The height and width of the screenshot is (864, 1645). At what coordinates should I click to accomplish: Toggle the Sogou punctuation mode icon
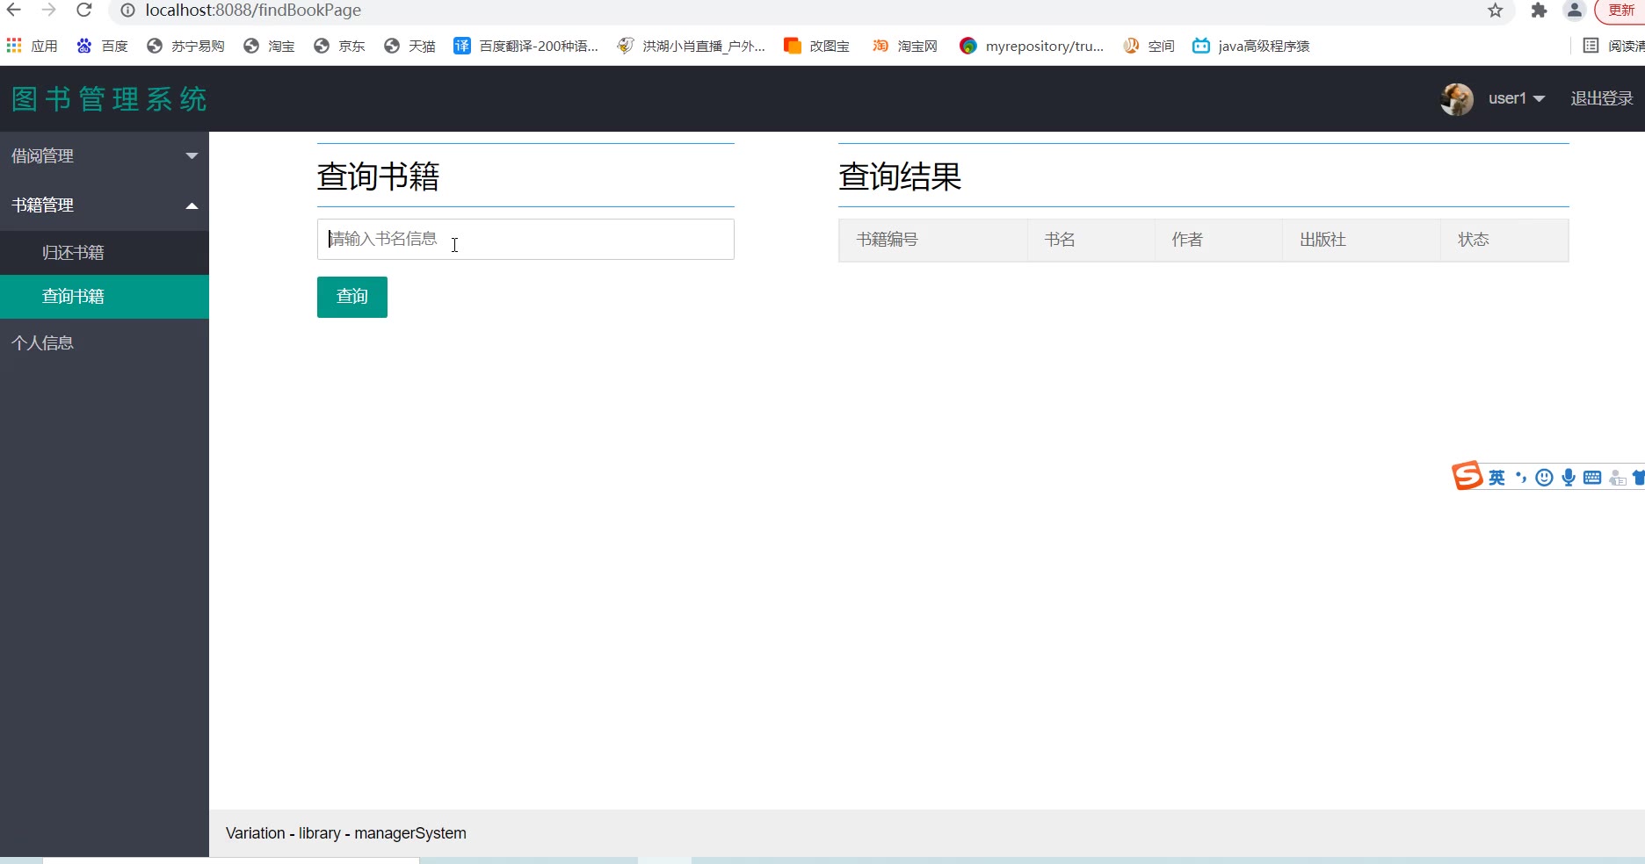click(x=1520, y=478)
